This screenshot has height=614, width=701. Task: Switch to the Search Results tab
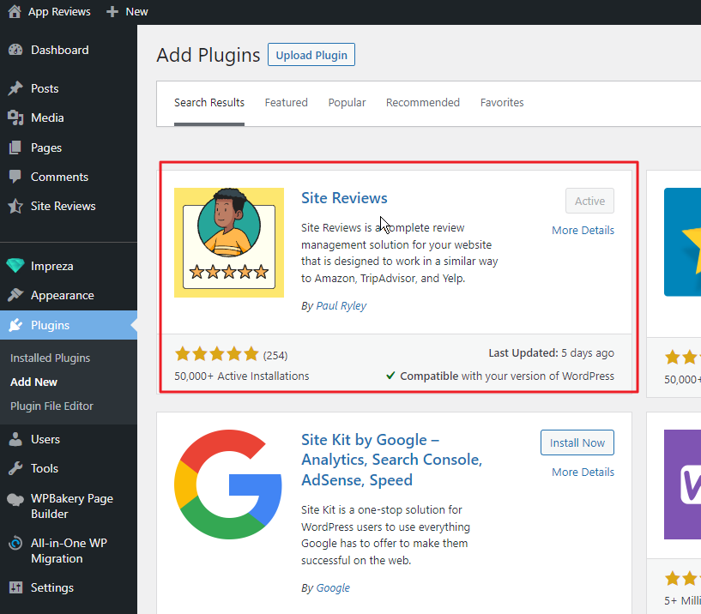point(209,103)
